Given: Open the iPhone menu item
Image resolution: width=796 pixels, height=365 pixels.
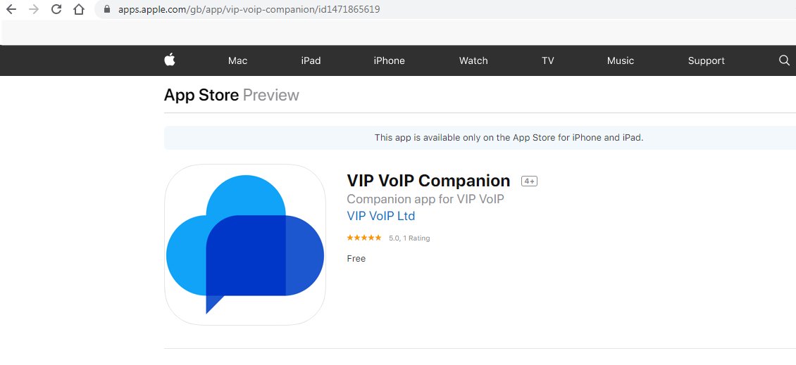Looking at the screenshot, I should [x=390, y=60].
